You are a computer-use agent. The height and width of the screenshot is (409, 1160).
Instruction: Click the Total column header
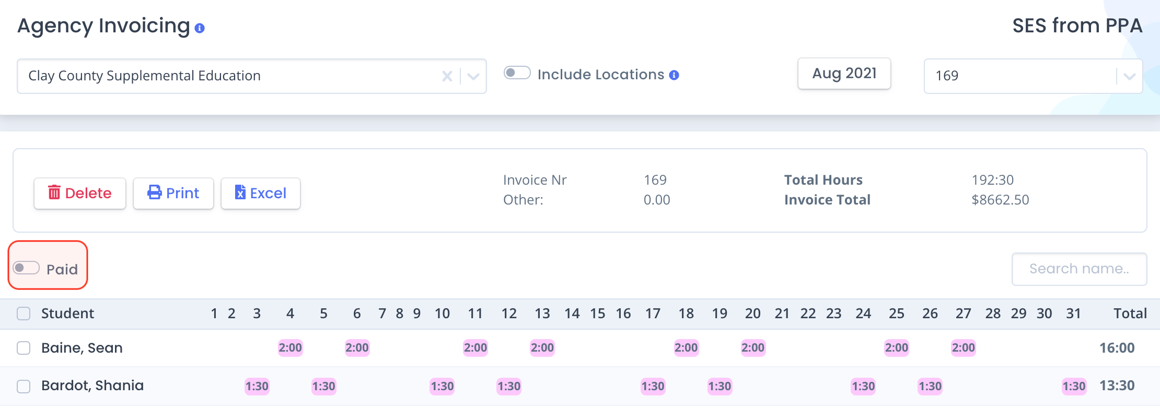click(1130, 314)
